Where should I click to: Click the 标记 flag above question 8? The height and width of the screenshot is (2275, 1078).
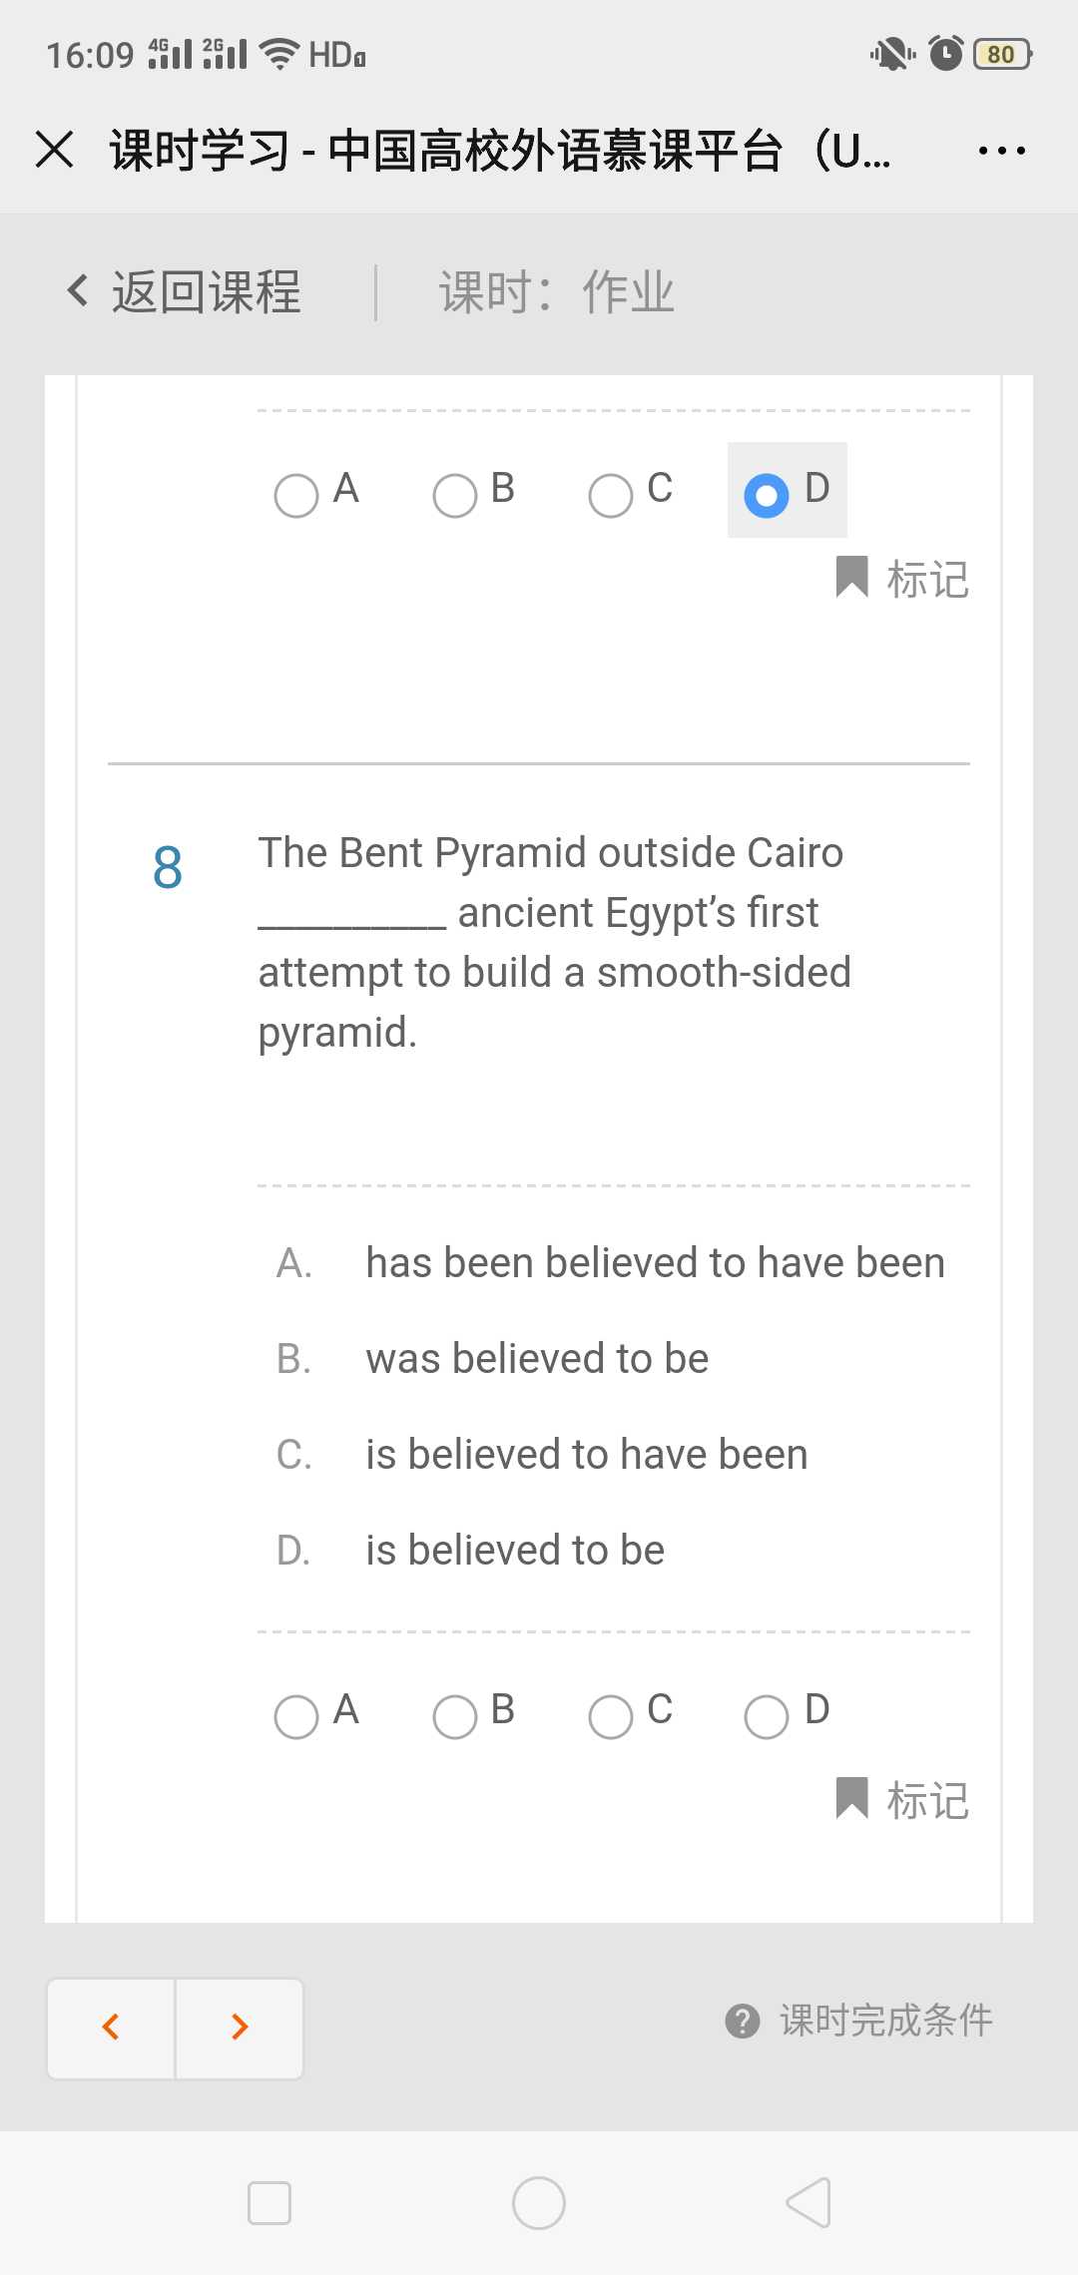[902, 578]
